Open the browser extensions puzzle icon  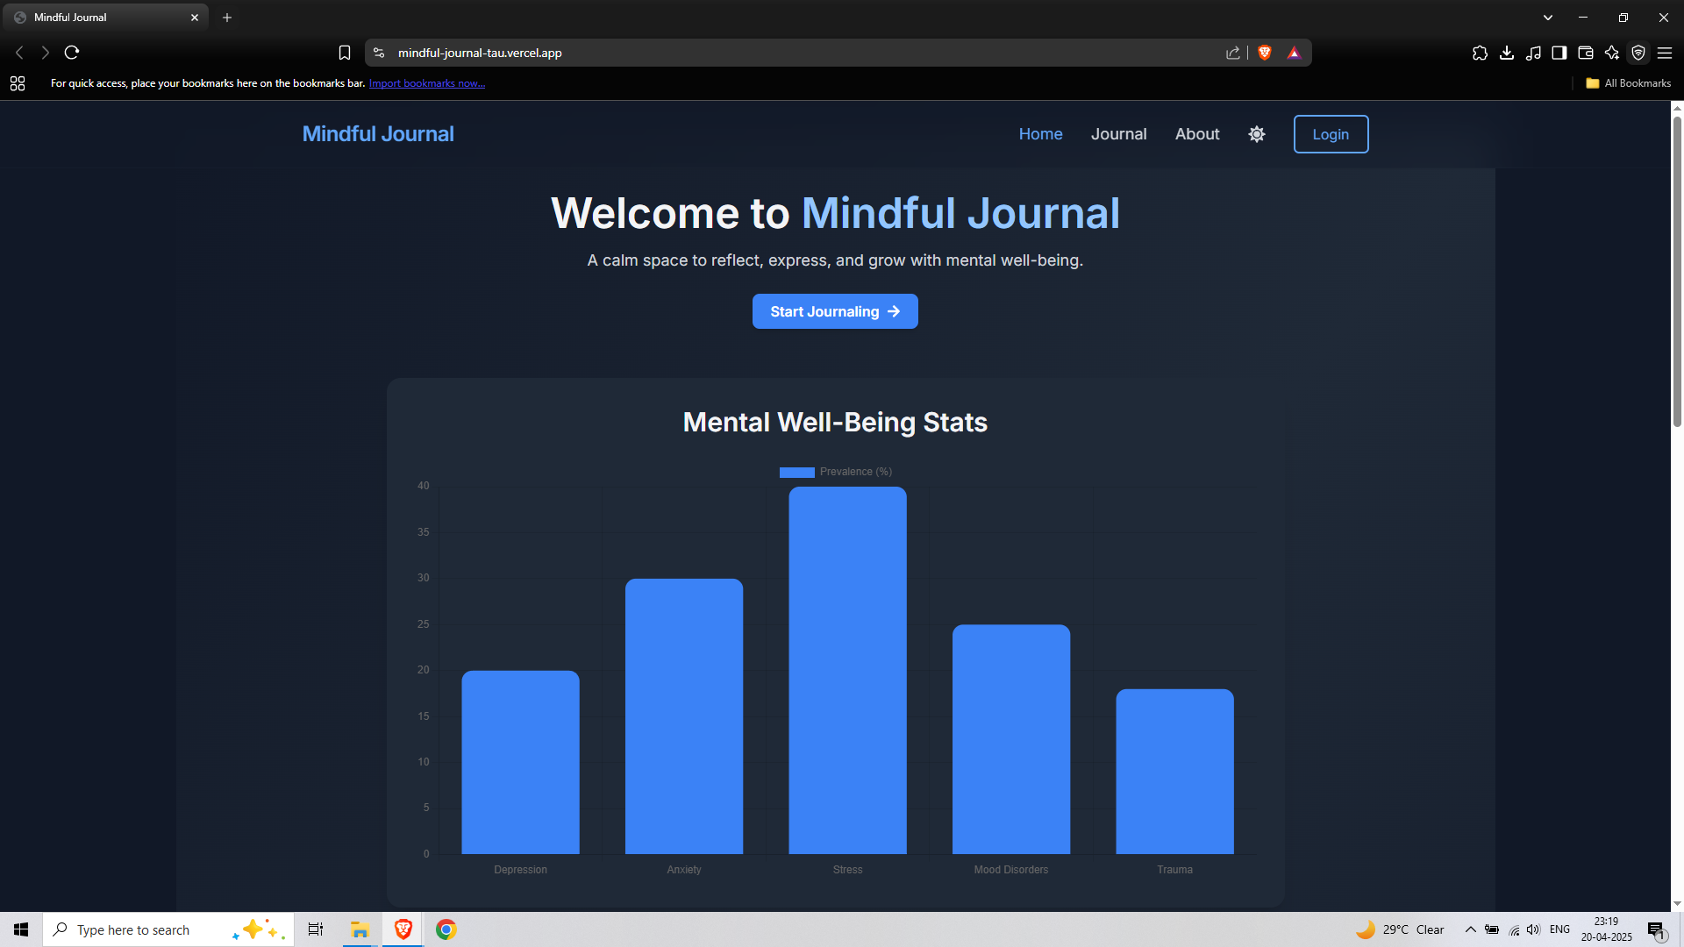click(1480, 53)
